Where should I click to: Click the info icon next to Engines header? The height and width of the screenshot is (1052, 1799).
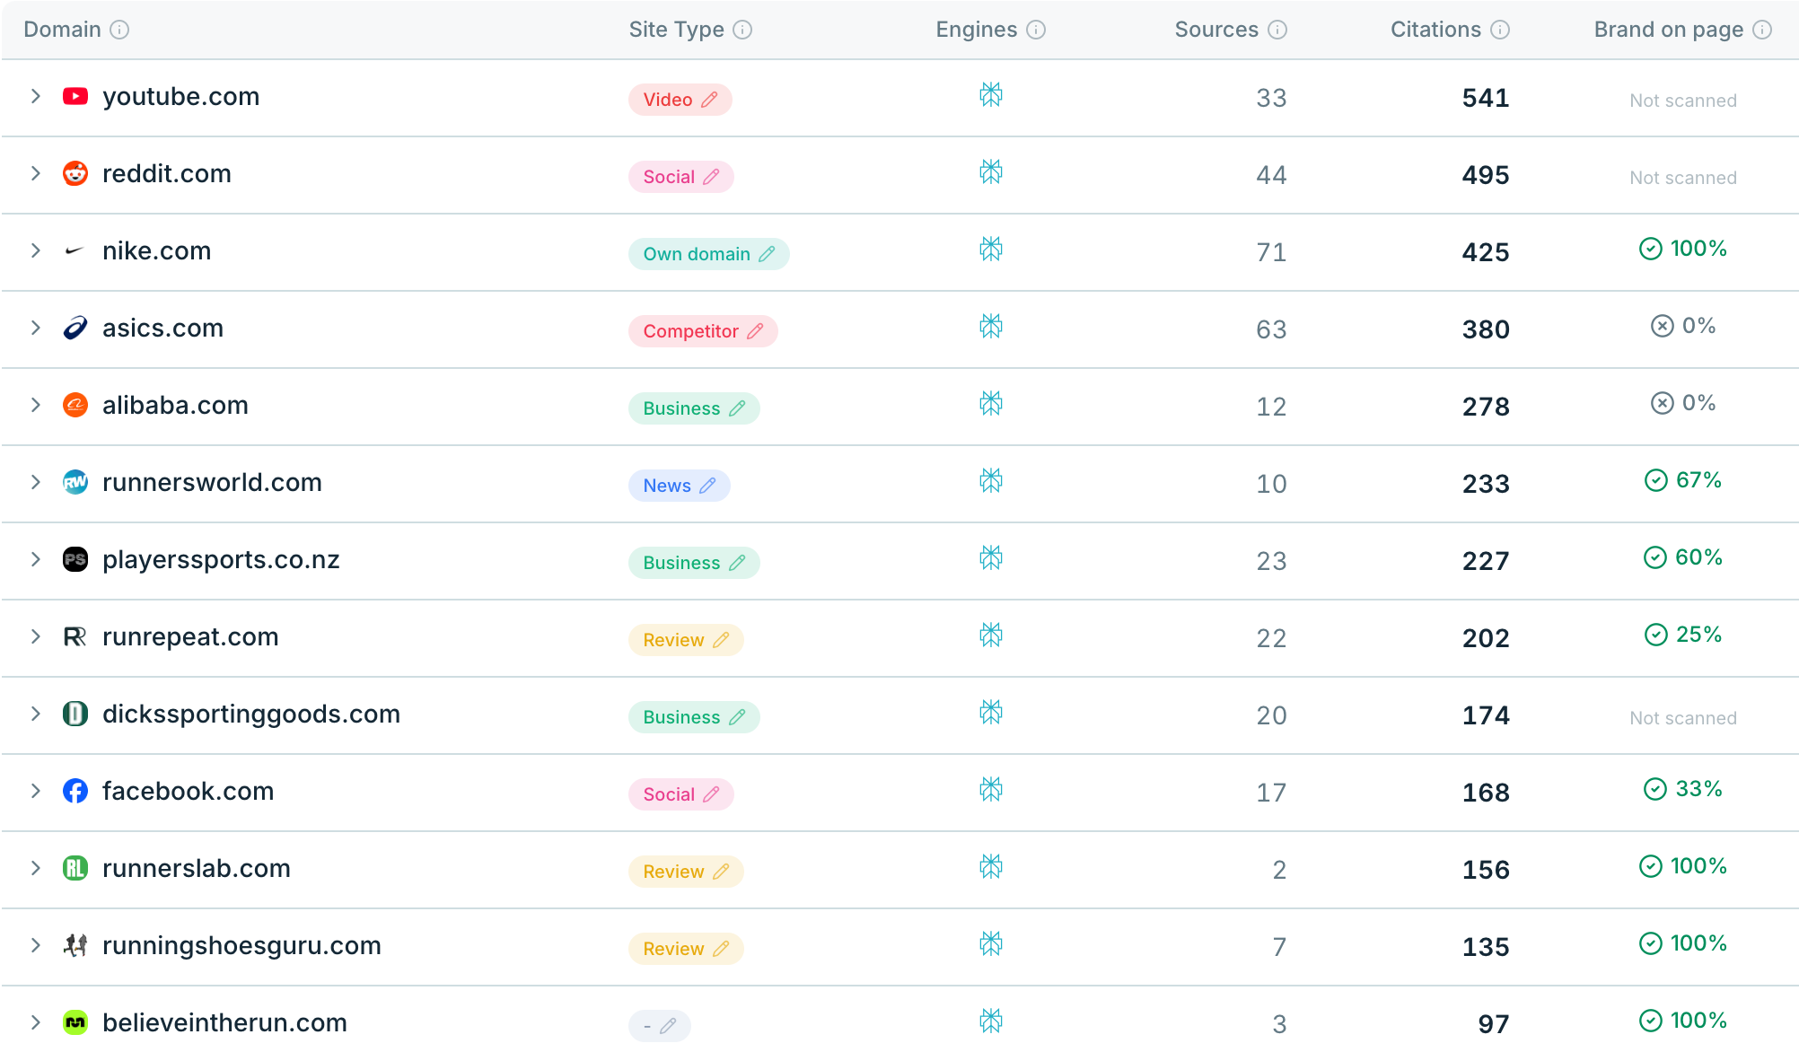coord(1036,30)
